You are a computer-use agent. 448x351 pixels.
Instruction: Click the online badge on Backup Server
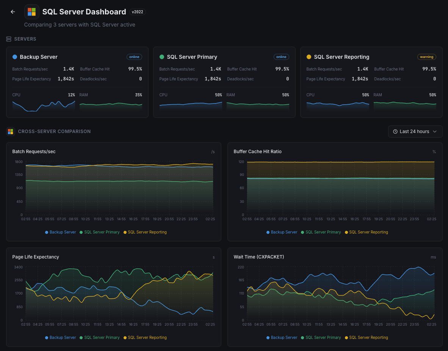134,57
